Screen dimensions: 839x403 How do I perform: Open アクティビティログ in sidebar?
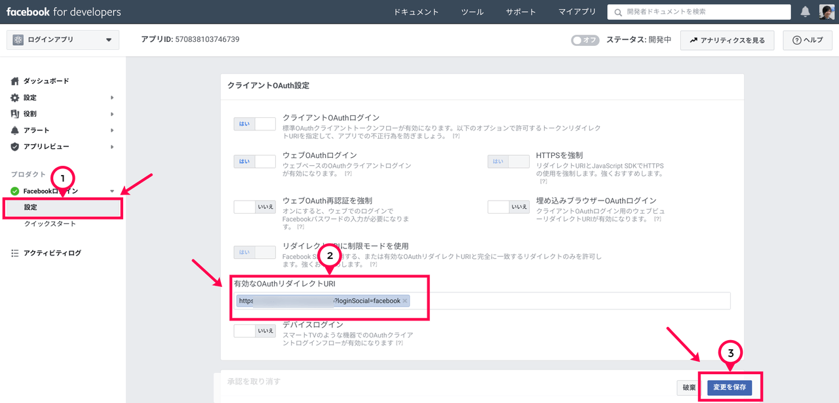(52, 253)
